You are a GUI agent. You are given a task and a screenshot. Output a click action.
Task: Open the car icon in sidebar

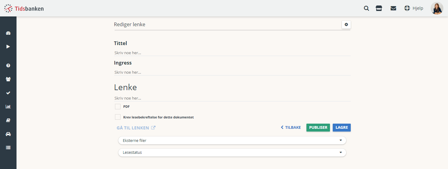pos(8,134)
